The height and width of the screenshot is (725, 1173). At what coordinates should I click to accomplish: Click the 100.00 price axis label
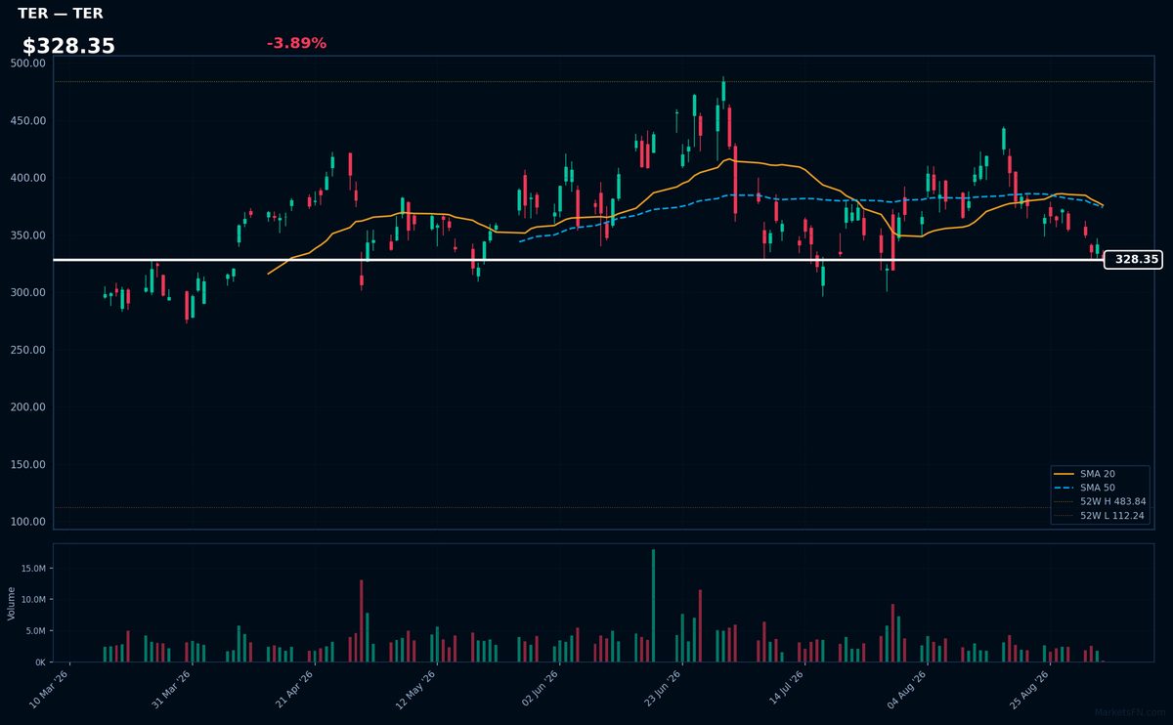[27, 522]
